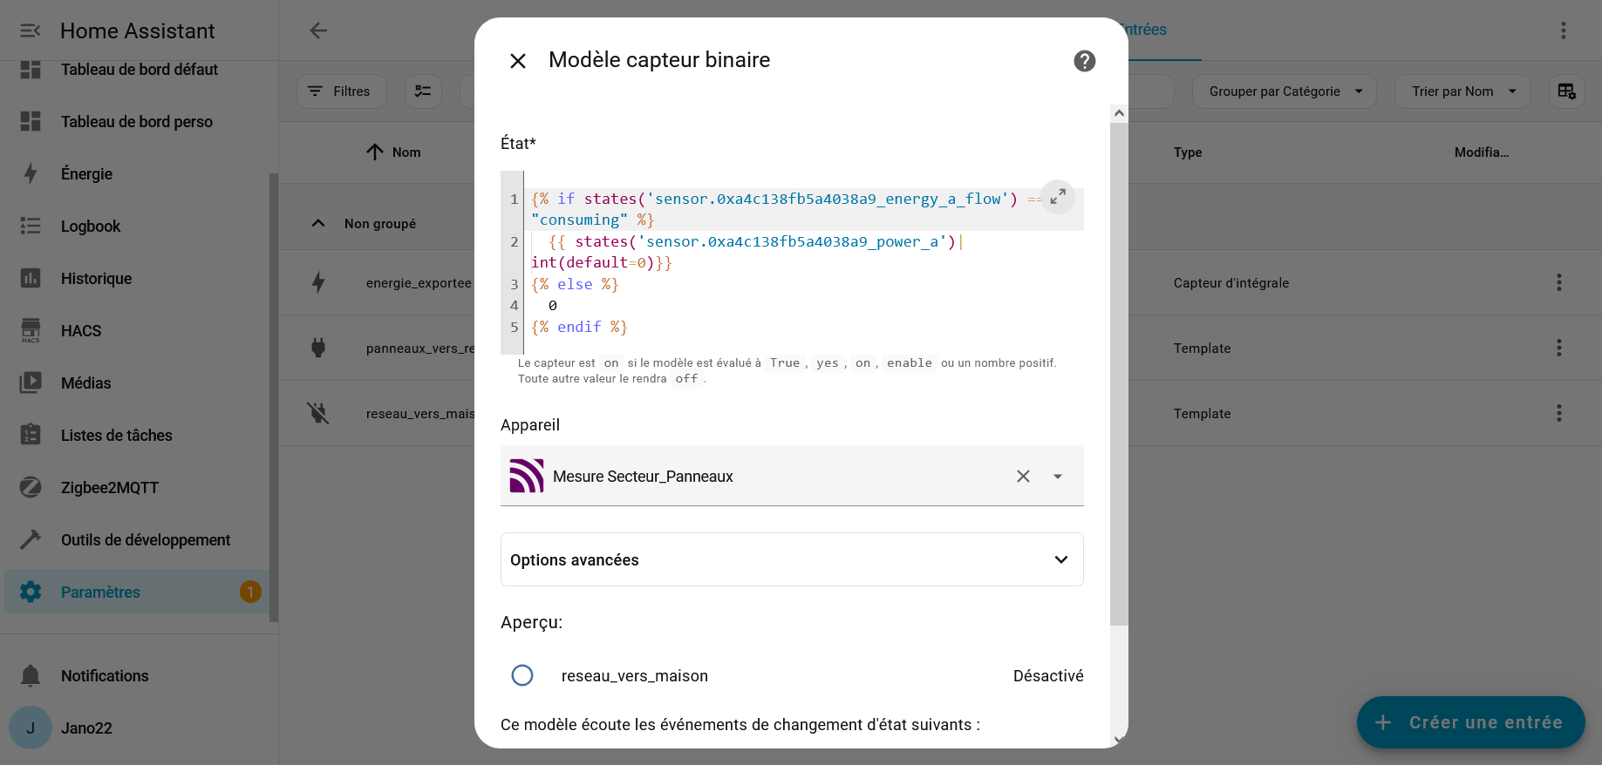The height and width of the screenshot is (765, 1602).
Task: Open table settings icon next to sort
Action: tap(1566, 91)
